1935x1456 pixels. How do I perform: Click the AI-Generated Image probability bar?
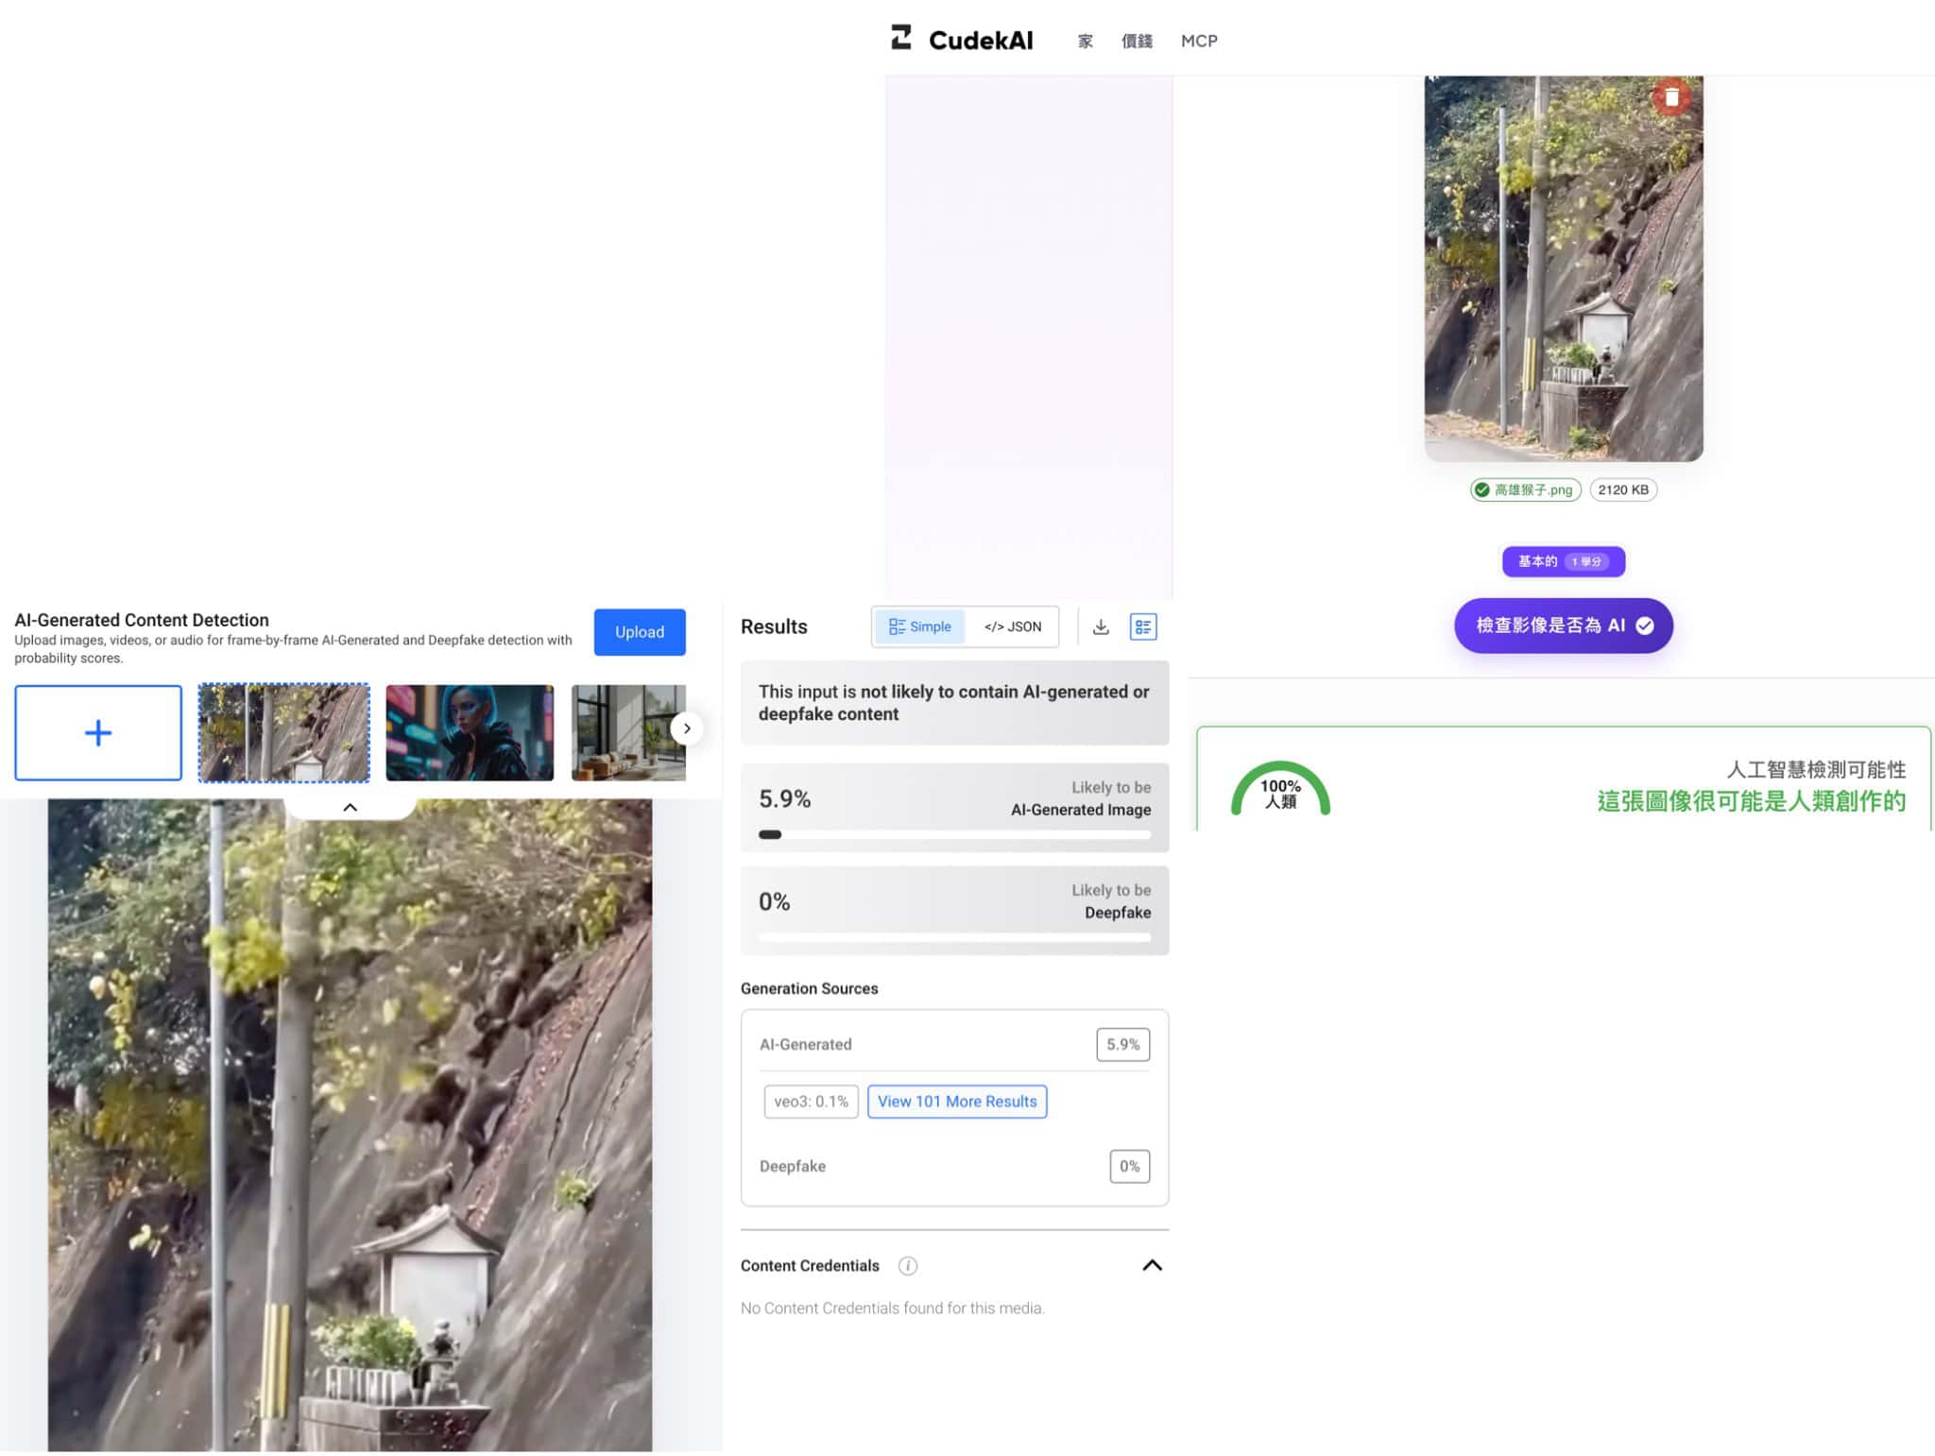click(954, 835)
